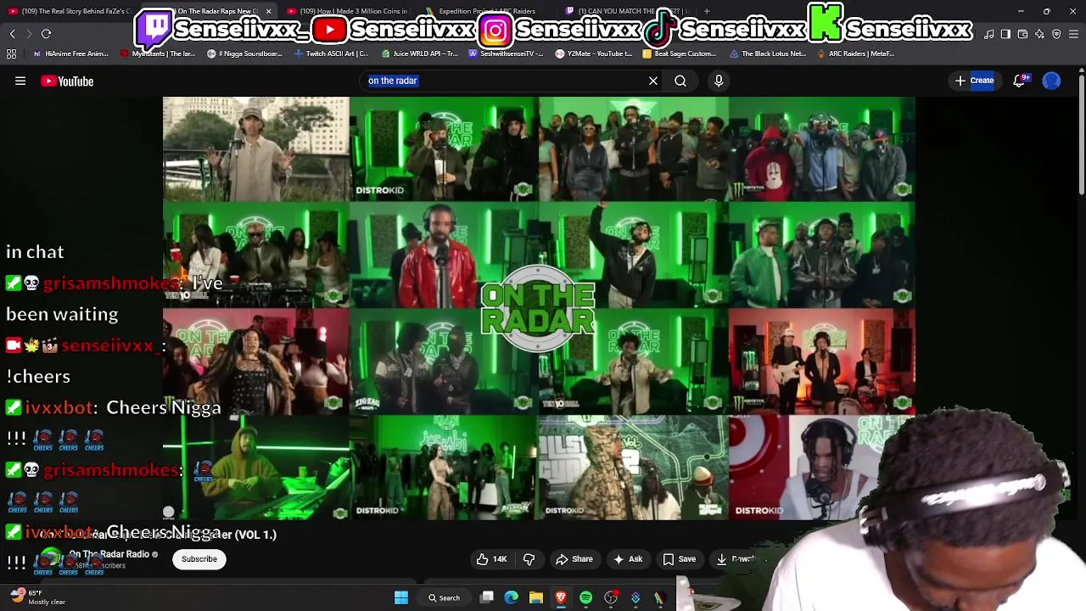This screenshot has height=611, width=1086.
Task: Open the On The Radar Radio channel name
Action: pos(109,554)
